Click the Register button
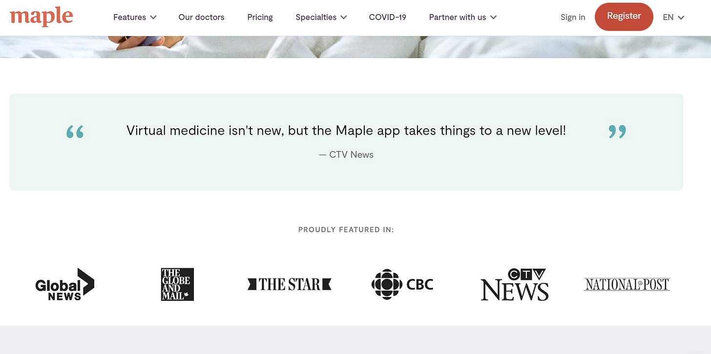The width and height of the screenshot is (711, 354). (x=624, y=16)
